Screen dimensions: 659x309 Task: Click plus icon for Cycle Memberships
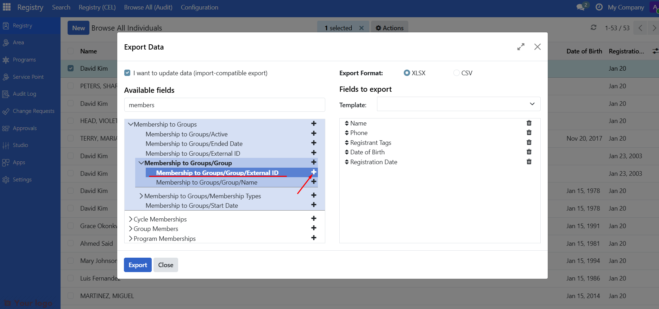314,219
